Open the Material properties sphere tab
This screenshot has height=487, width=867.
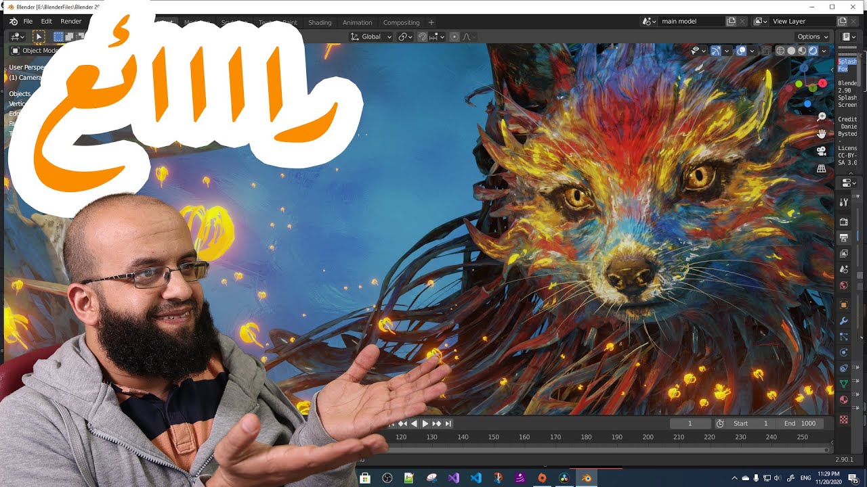[x=844, y=400]
